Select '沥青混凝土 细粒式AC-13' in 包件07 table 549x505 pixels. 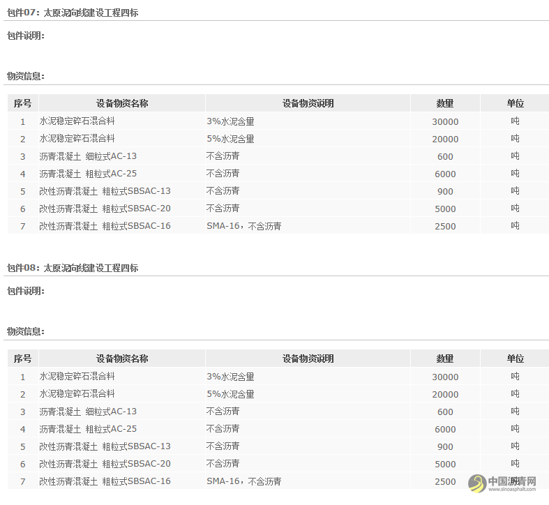88,156
